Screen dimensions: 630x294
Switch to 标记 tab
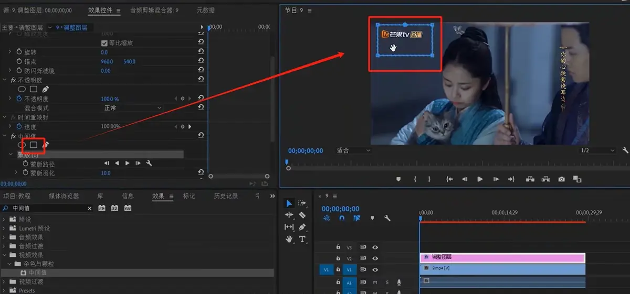189,196
